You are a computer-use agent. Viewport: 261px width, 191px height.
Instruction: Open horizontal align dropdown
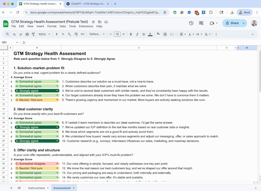(183, 34)
